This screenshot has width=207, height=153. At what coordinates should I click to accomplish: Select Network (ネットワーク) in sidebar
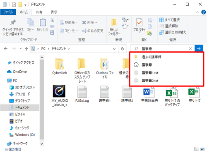pyautogui.click(x=17, y=143)
